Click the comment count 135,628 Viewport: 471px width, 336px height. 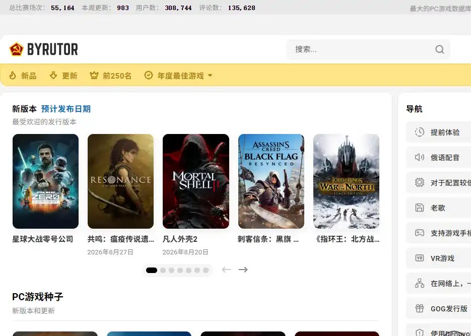coord(241,8)
